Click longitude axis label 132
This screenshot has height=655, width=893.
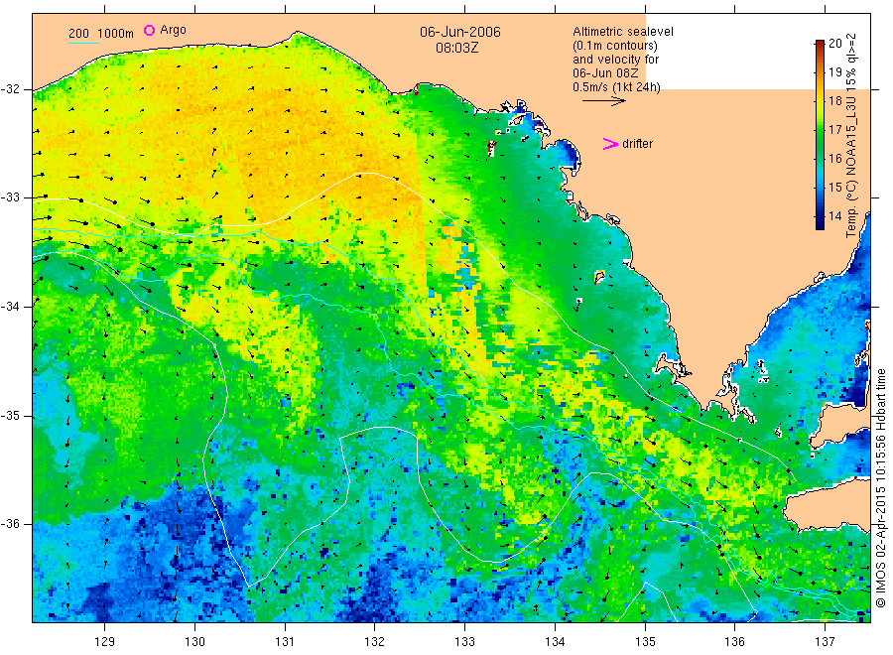(x=375, y=642)
